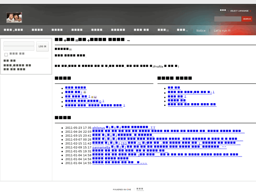256x192 pixels.
Task: Click comment count "2" beside the picture icon
Action: tap(89, 97)
